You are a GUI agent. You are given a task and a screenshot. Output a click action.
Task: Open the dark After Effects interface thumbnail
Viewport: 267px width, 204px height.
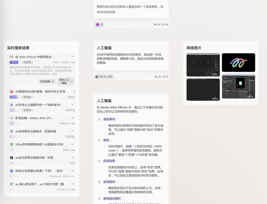[x=203, y=65]
